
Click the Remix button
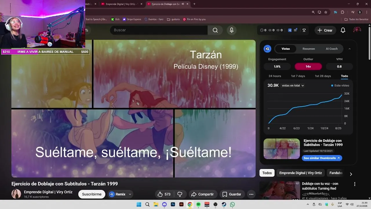117,194
